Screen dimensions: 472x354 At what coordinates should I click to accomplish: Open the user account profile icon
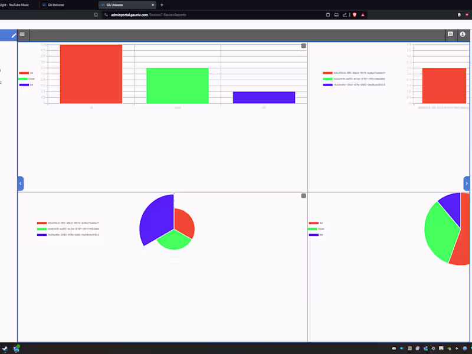coord(463,34)
